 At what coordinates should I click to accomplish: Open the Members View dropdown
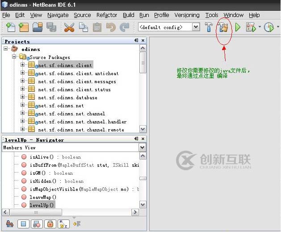pos(143,148)
